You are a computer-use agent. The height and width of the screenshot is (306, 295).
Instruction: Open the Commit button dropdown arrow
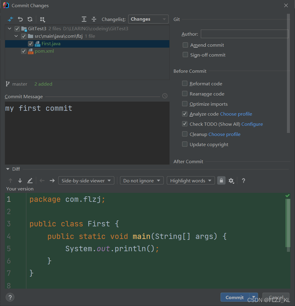click(x=254, y=297)
